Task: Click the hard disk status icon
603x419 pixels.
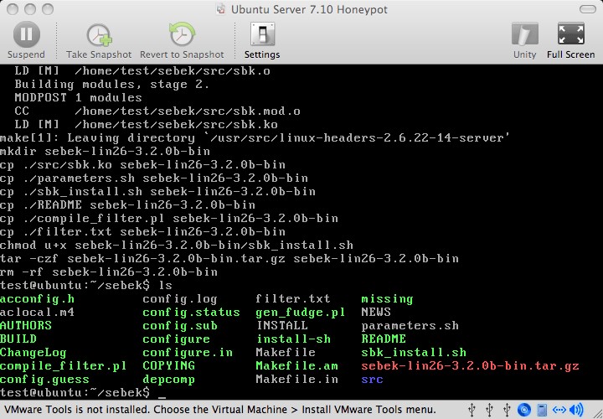Action: (x=541, y=411)
